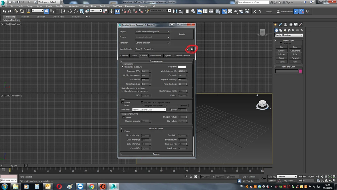Click Bind to Space Warp icon
The width and height of the screenshot is (337, 190).
pyautogui.click(x=28, y=11)
